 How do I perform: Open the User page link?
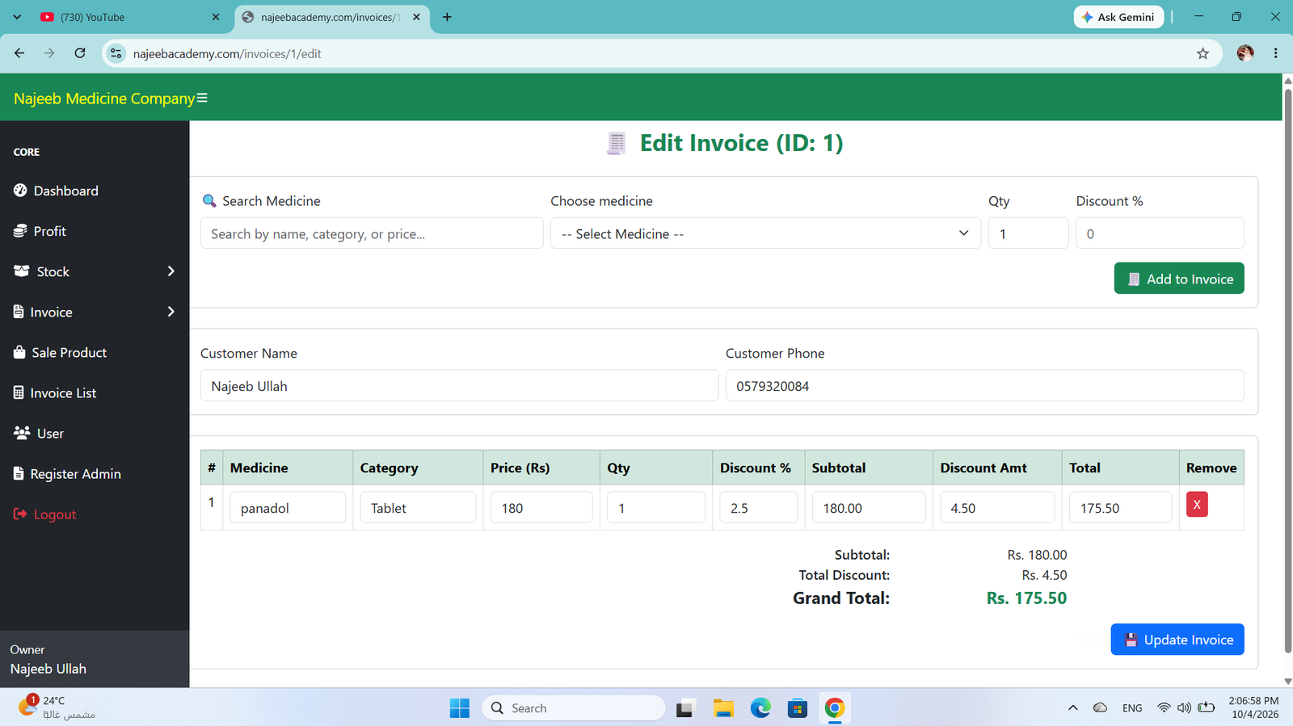(x=38, y=433)
